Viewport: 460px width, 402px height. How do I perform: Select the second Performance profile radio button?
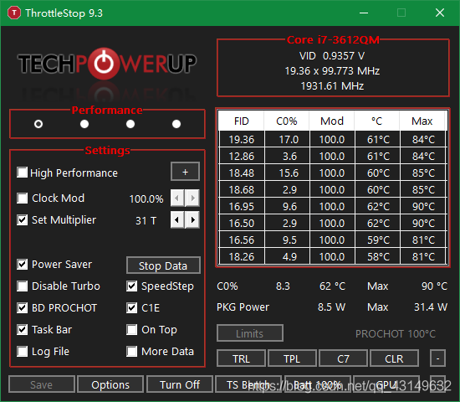point(84,124)
